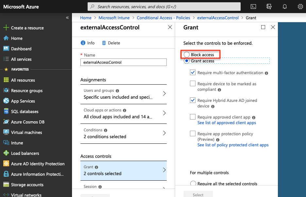Image resolution: width=306 pixels, height=197 pixels.
Task: Select the Block access radio button
Action: point(187,55)
